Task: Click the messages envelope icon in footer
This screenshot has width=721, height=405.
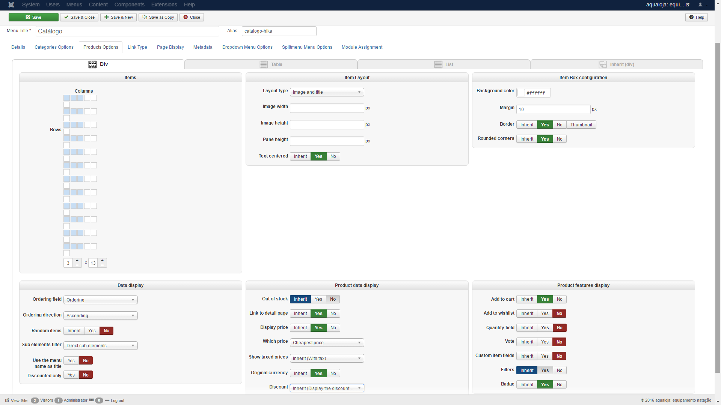Action: (x=91, y=400)
